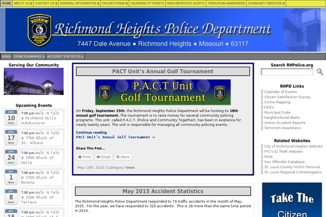The height and width of the screenshot is (217, 326).
Task: Open FTC's ID Theft Website link
Action: 283,151
